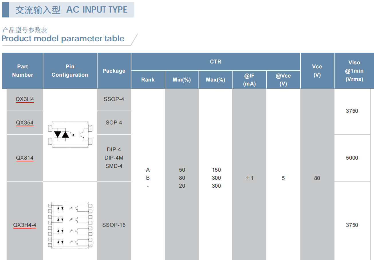Viewport: 374px width, 260px height.
Task: Click the Rank column header
Action: tap(148, 80)
